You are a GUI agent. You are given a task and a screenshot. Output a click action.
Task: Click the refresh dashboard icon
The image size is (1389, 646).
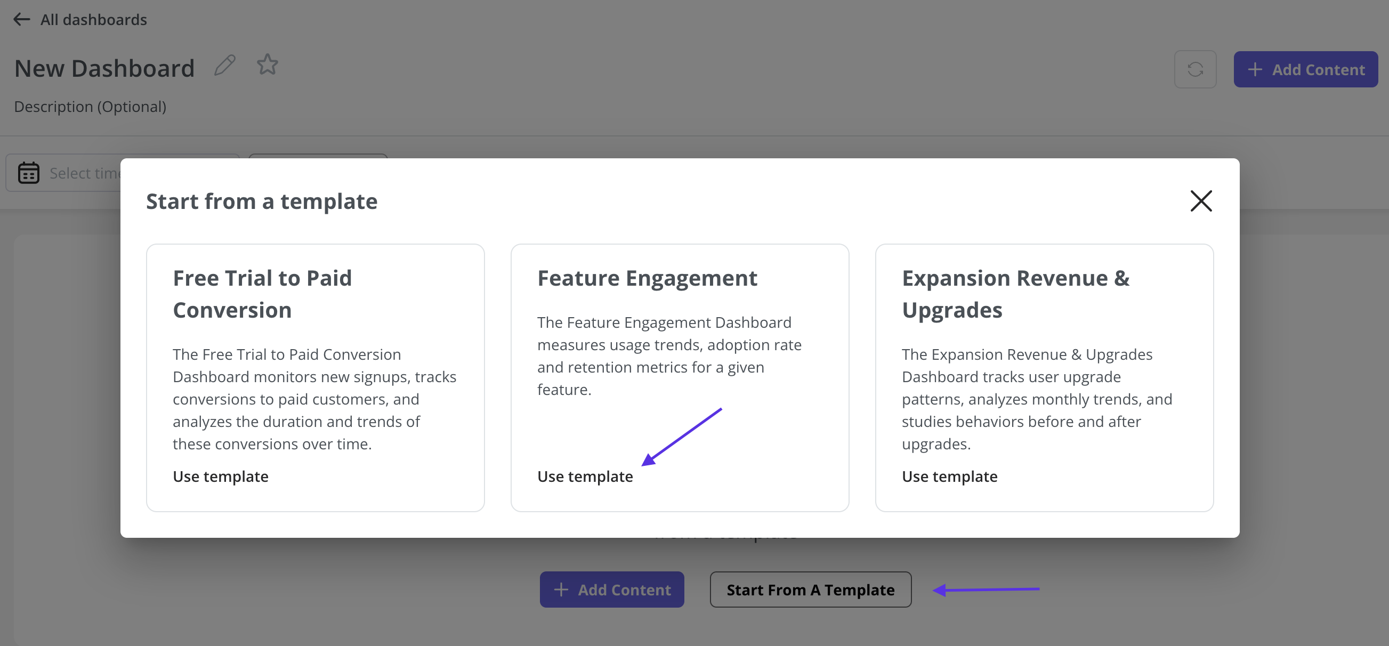[x=1195, y=69]
